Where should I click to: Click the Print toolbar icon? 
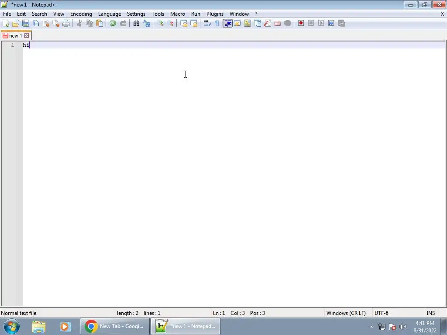(66, 24)
